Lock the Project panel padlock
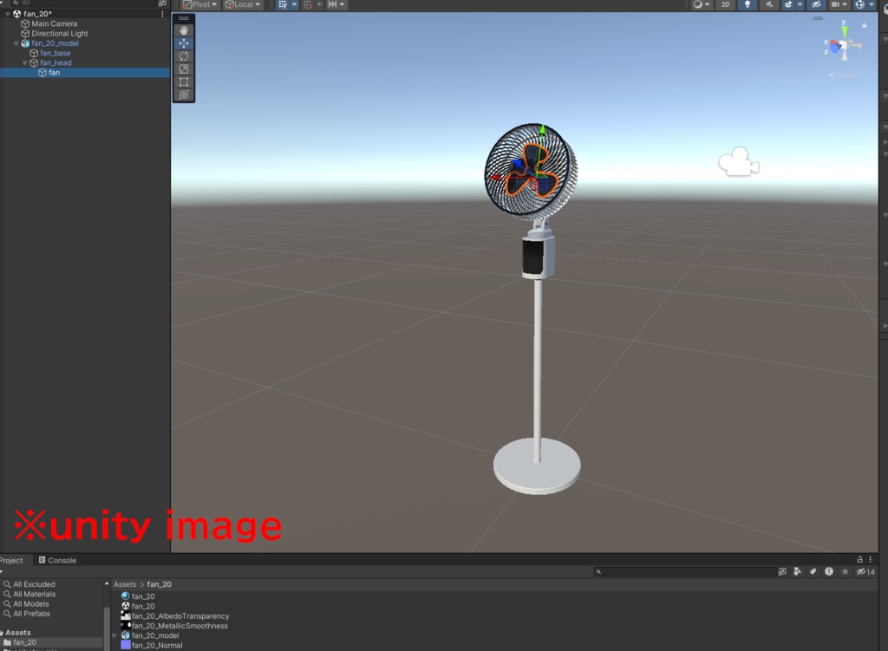The image size is (888, 651). (x=859, y=559)
